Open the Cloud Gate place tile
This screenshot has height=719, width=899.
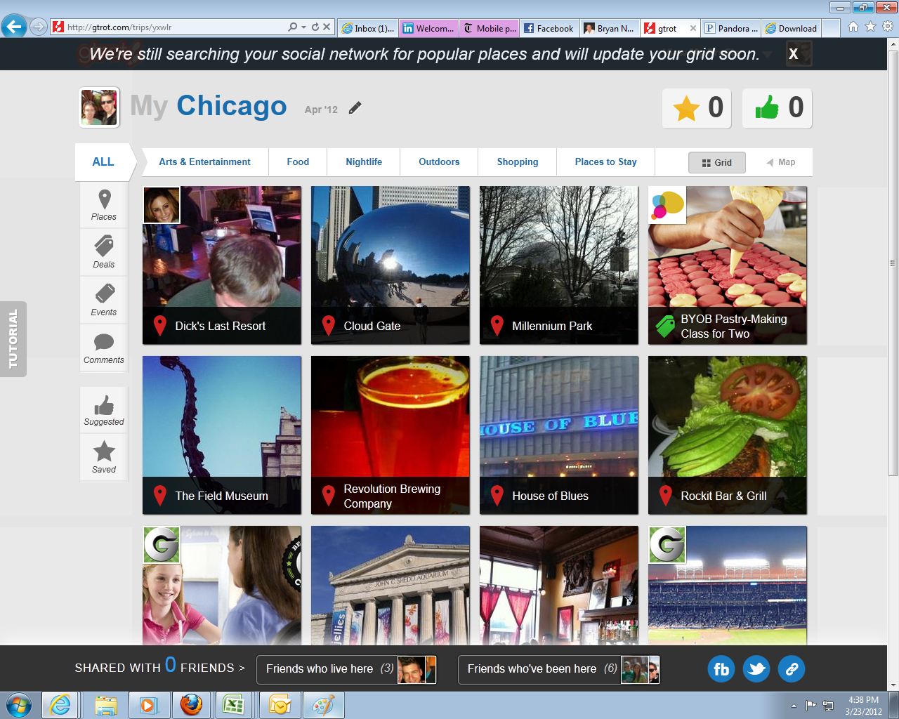[390, 265]
